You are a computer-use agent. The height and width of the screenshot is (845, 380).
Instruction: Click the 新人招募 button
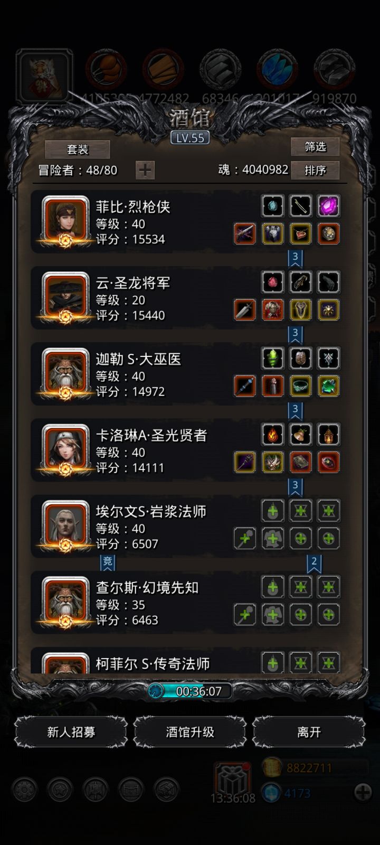pyautogui.click(x=71, y=732)
